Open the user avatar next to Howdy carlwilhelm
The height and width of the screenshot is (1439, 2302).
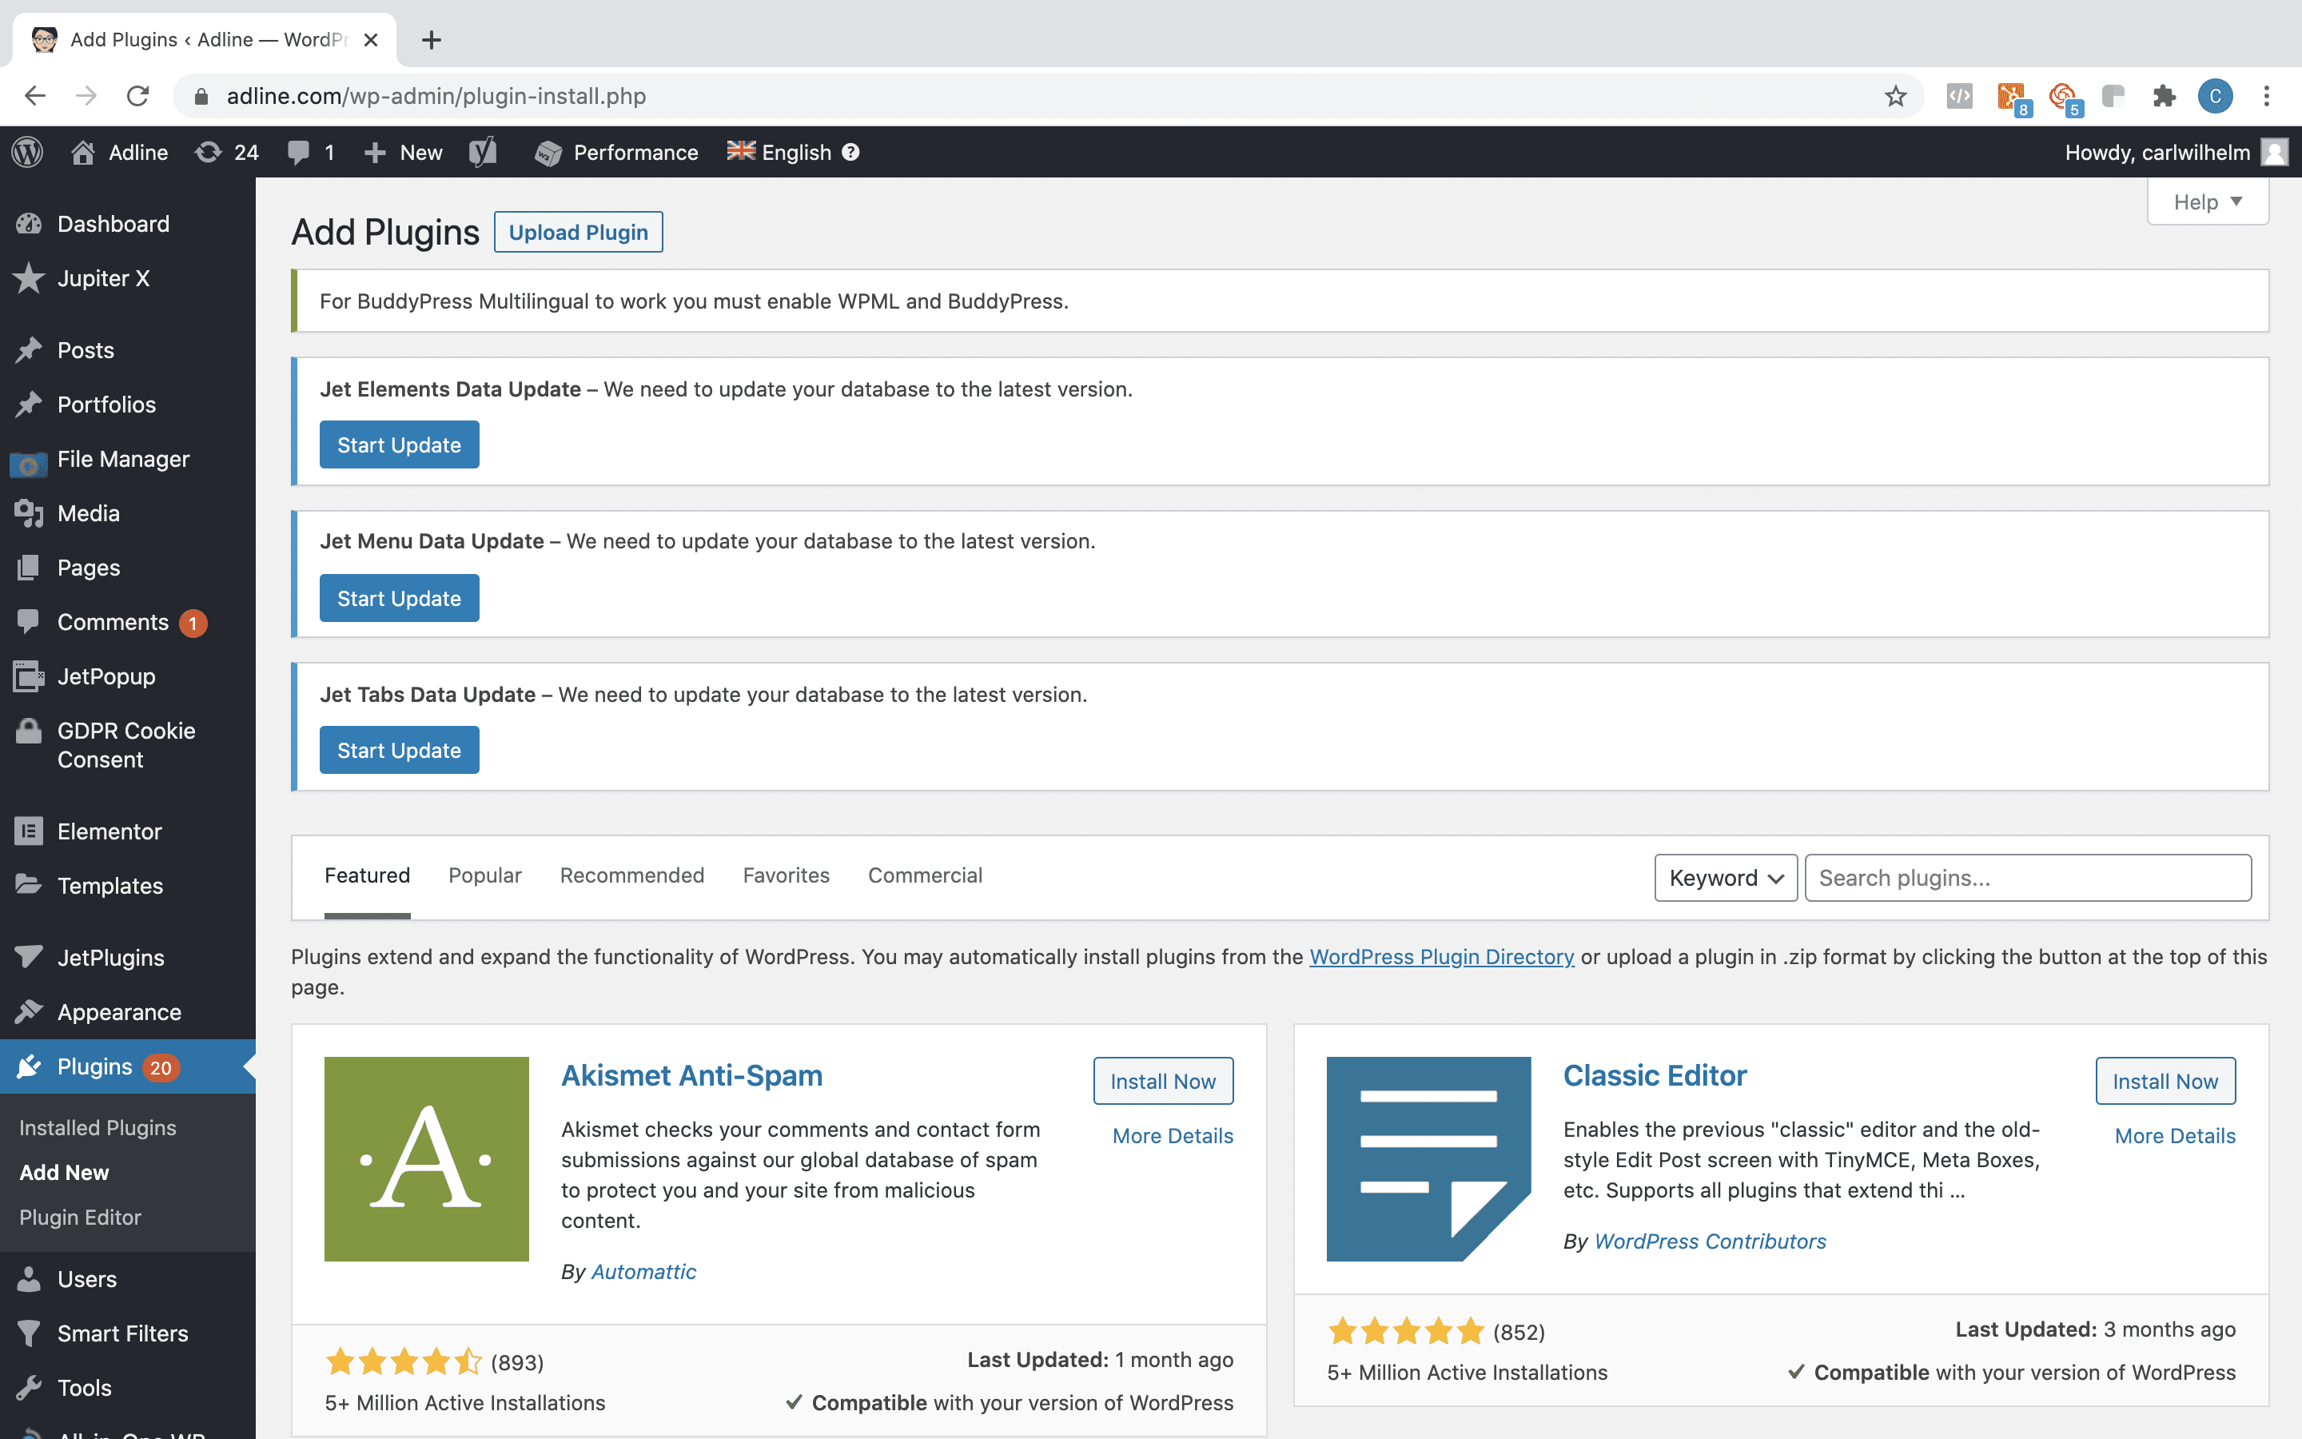pyautogui.click(x=2274, y=152)
